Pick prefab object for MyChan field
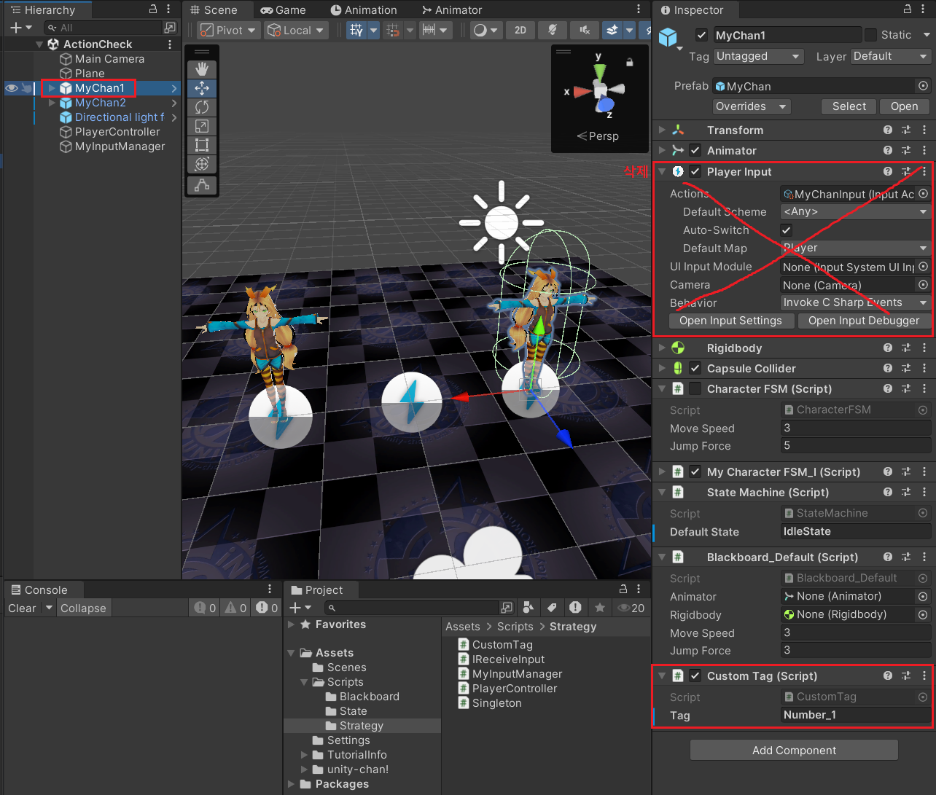The height and width of the screenshot is (795, 936). tap(923, 86)
